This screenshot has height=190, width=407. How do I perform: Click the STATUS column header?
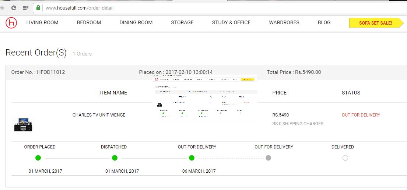pyautogui.click(x=351, y=93)
